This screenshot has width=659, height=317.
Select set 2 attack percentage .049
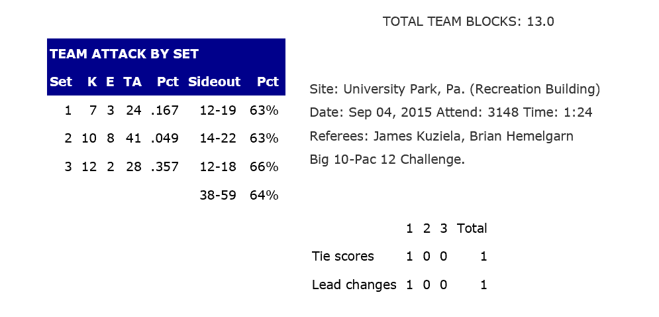click(165, 139)
